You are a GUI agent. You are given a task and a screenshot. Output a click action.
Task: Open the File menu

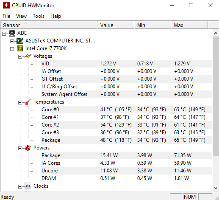[6, 16]
